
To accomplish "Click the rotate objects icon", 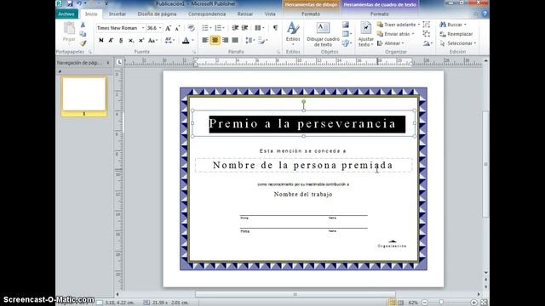I will (x=427, y=43).
